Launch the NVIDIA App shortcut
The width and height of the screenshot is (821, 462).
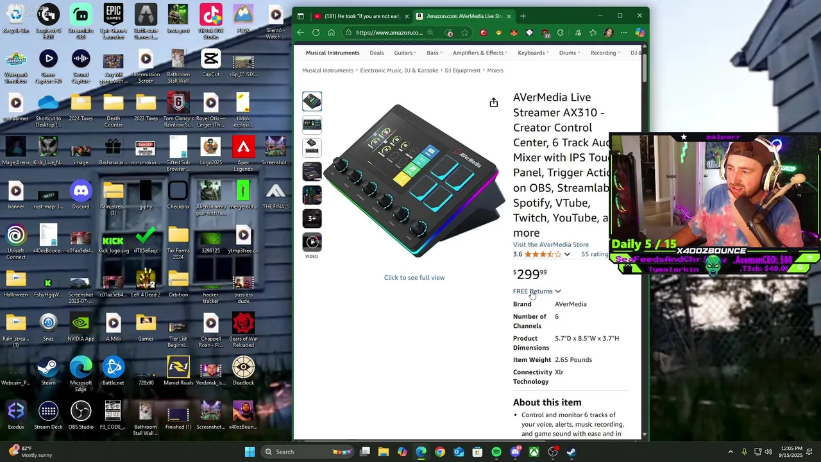tap(81, 328)
